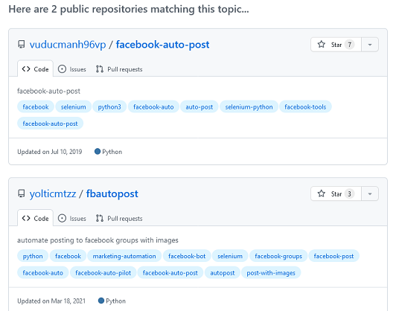Select the selenium-python topic tag
The image size is (396, 311).
[249, 107]
